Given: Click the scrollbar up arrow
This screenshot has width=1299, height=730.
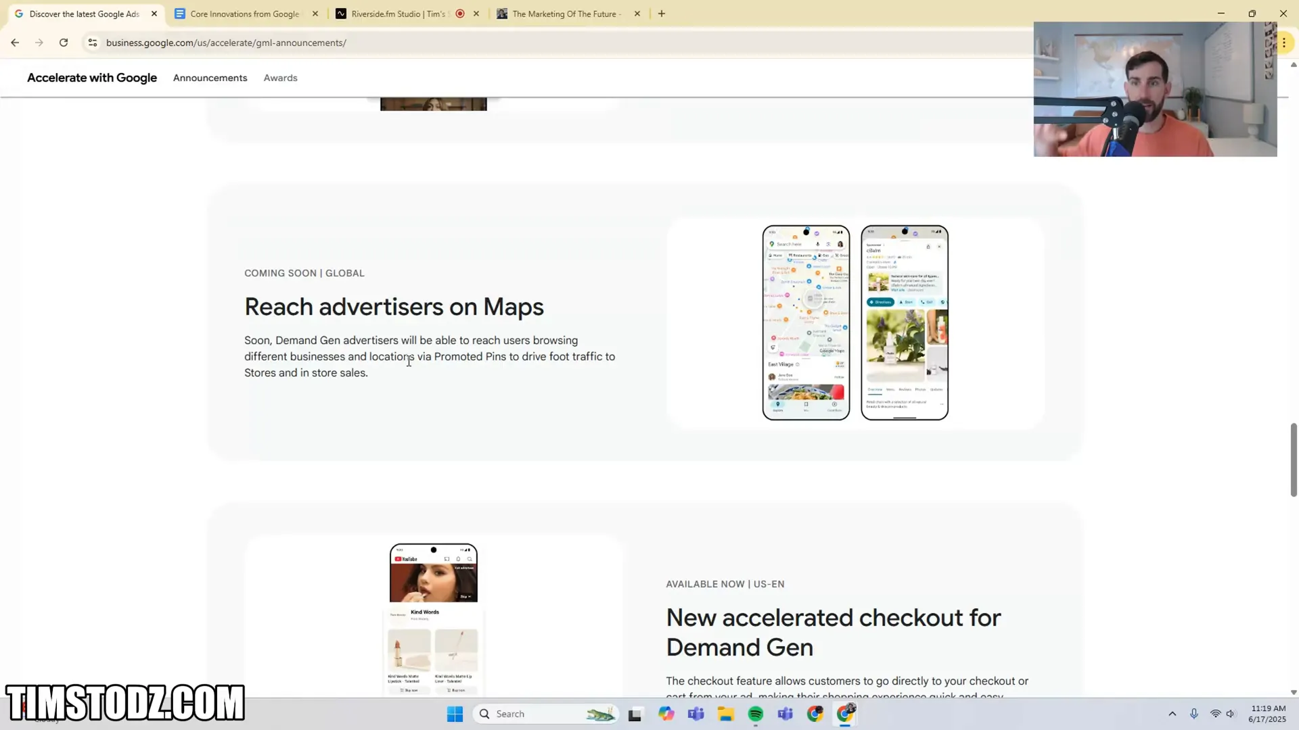Looking at the screenshot, I should pos(1294,65).
